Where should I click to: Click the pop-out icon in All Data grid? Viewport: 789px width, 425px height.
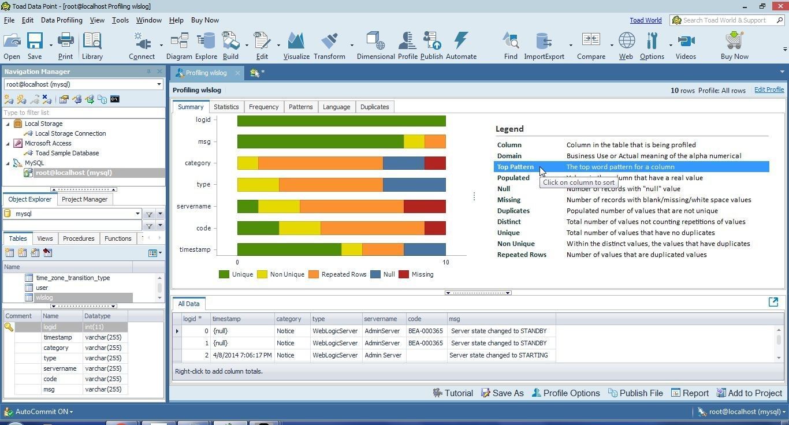(x=773, y=302)
